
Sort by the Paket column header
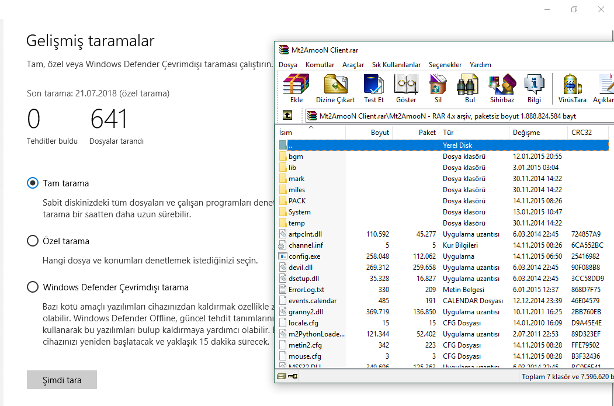pyautogui.click(x=416, y=133)
